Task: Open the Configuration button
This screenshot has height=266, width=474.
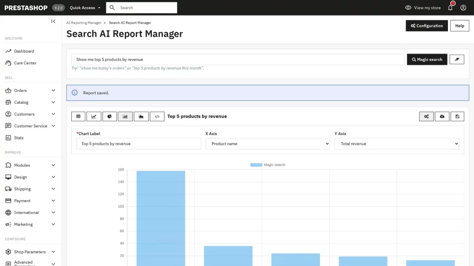Action: point(427,26)
